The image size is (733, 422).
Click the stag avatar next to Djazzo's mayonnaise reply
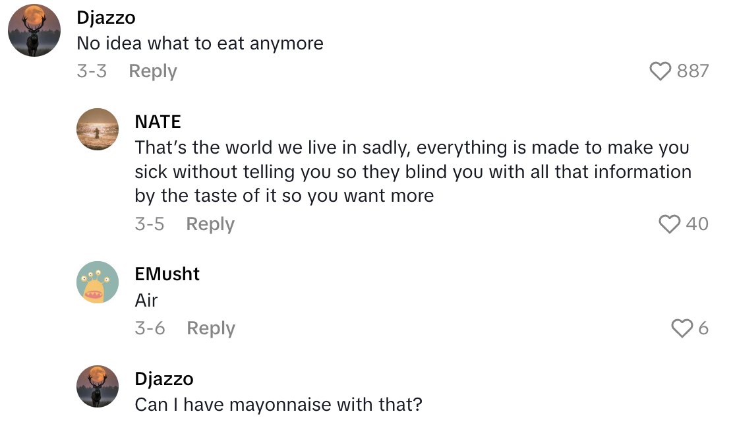click(x=98, y=387)
